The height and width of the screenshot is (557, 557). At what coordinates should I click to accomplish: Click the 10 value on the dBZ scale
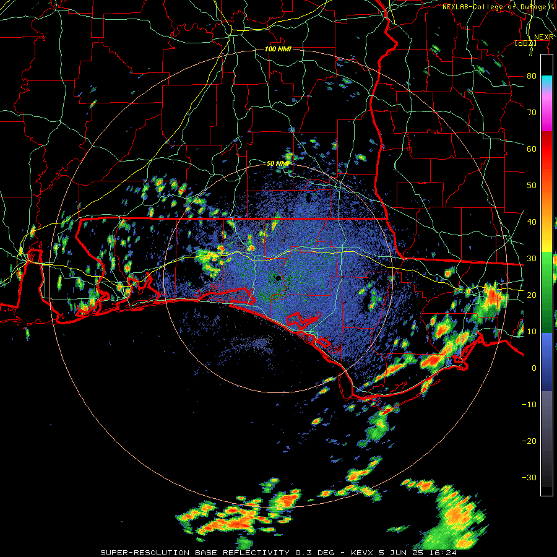[532, 332]
